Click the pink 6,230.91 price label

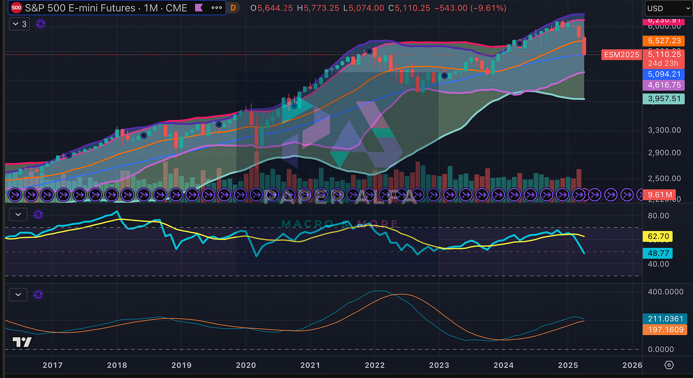(663, 21)
